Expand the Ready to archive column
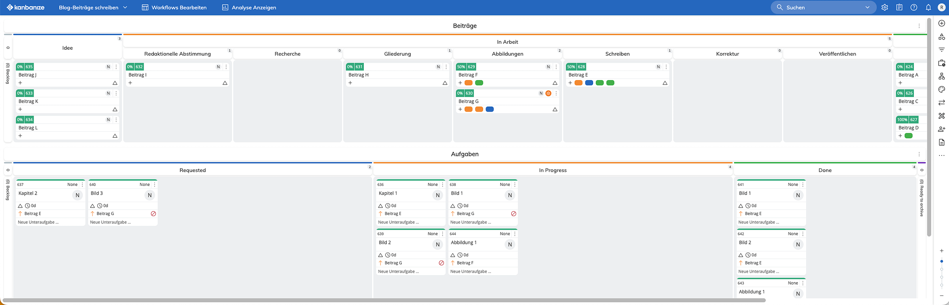The height and width of the screenshot is (305, 949). point(922,197)
